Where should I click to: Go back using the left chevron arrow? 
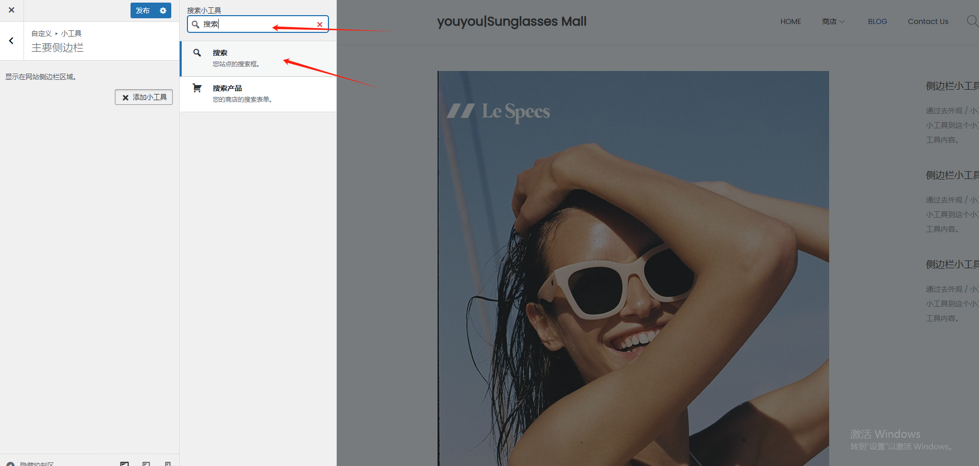click(x=11, y=41)
